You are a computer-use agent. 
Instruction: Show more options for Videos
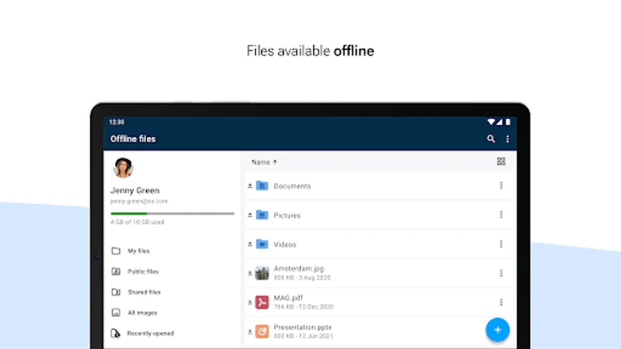coord(501,244)
